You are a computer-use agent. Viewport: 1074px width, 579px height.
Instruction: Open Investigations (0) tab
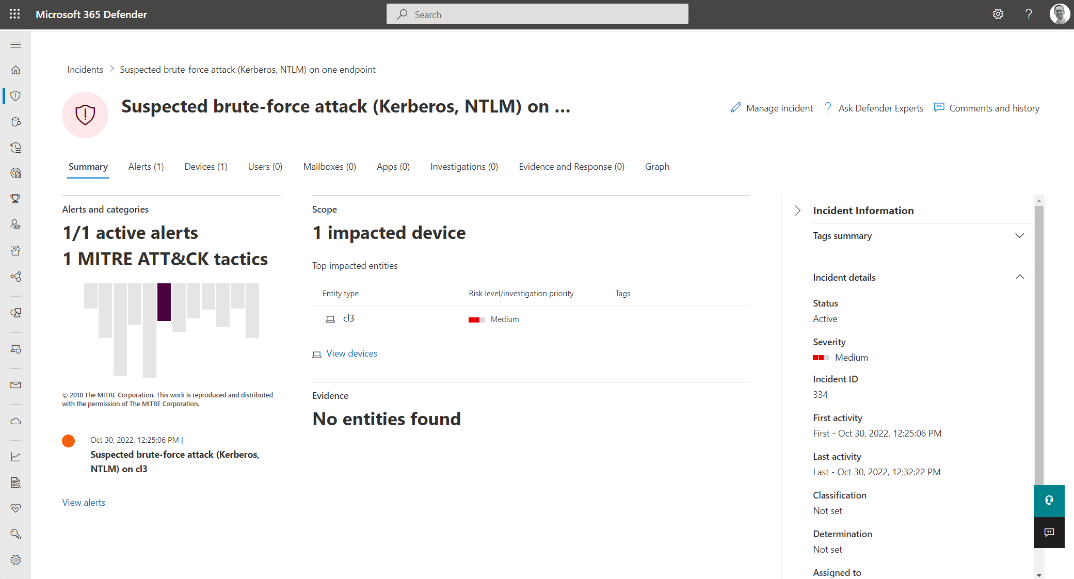464,167
